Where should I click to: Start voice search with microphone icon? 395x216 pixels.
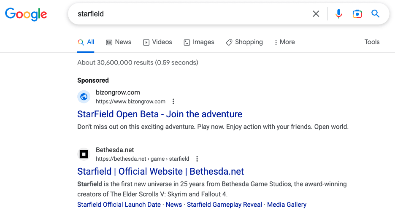[338, 14]
